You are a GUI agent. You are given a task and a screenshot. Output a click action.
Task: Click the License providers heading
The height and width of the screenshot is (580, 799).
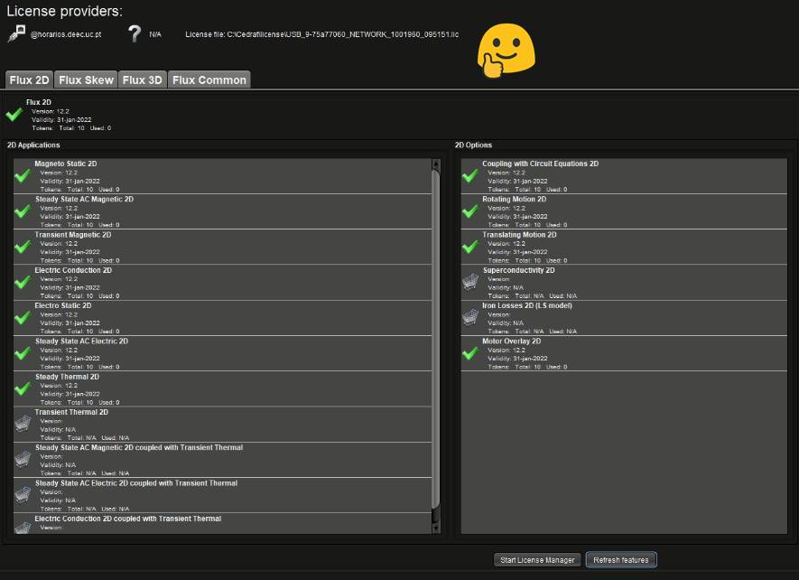click(65, 11)
